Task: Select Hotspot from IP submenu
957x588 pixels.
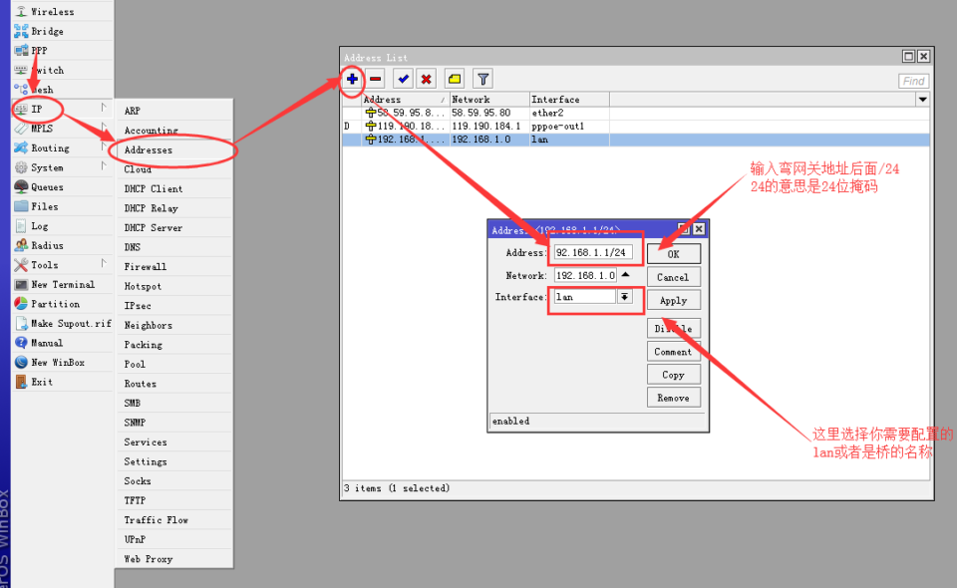Action: [174, 286]
